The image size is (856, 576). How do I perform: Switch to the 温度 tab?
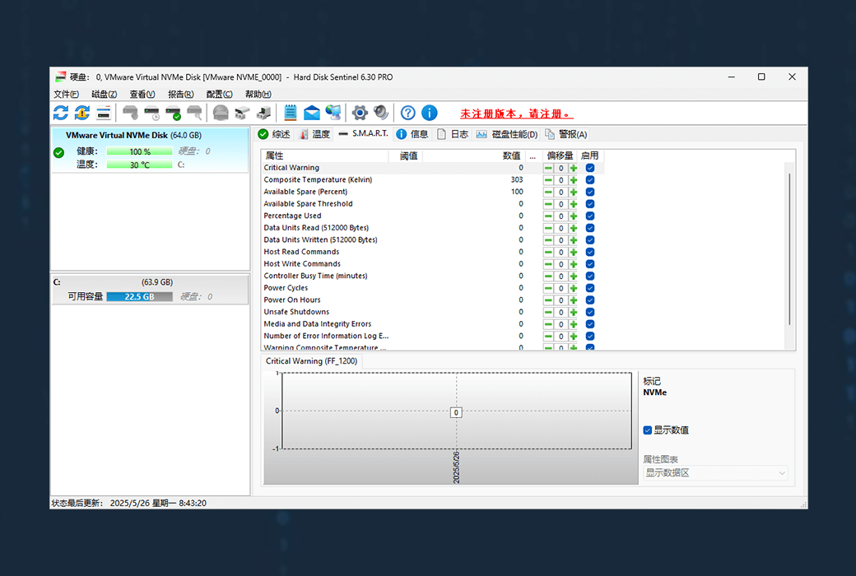(315, 134)
